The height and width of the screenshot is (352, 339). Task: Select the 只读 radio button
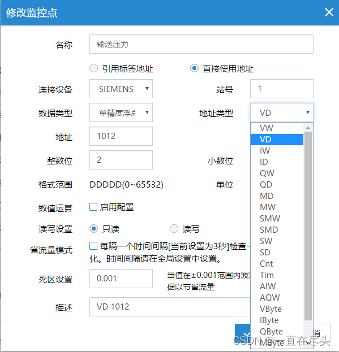pyautogui.click(x=93, y=229)
